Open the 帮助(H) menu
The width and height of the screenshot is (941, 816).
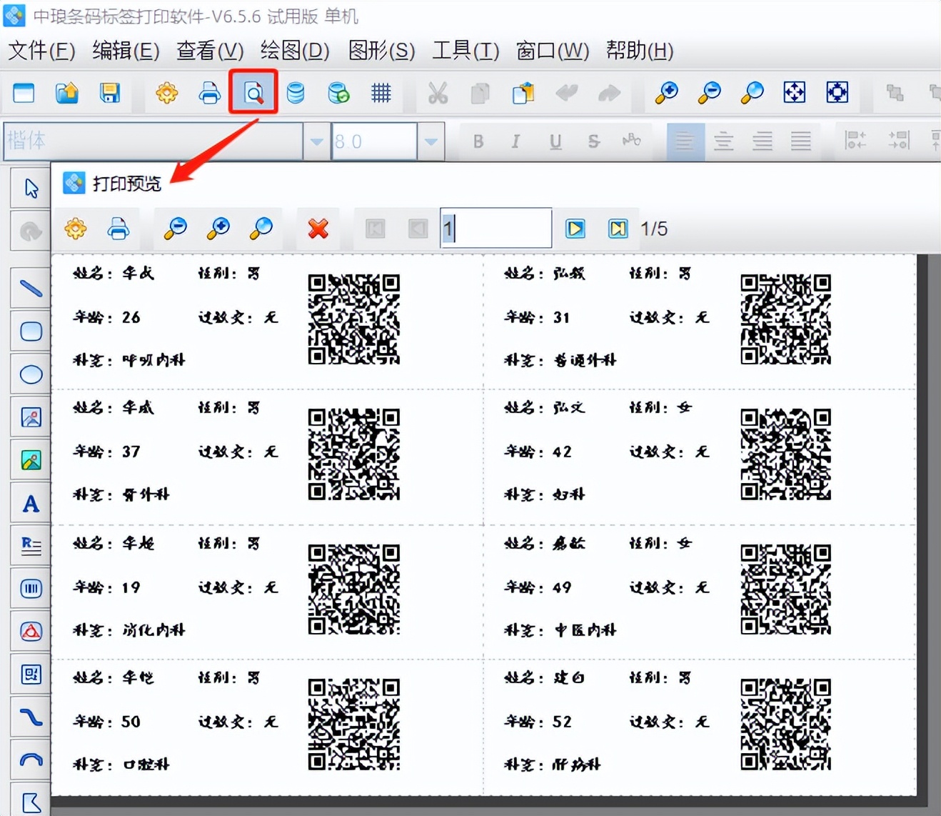click(640, 51)
